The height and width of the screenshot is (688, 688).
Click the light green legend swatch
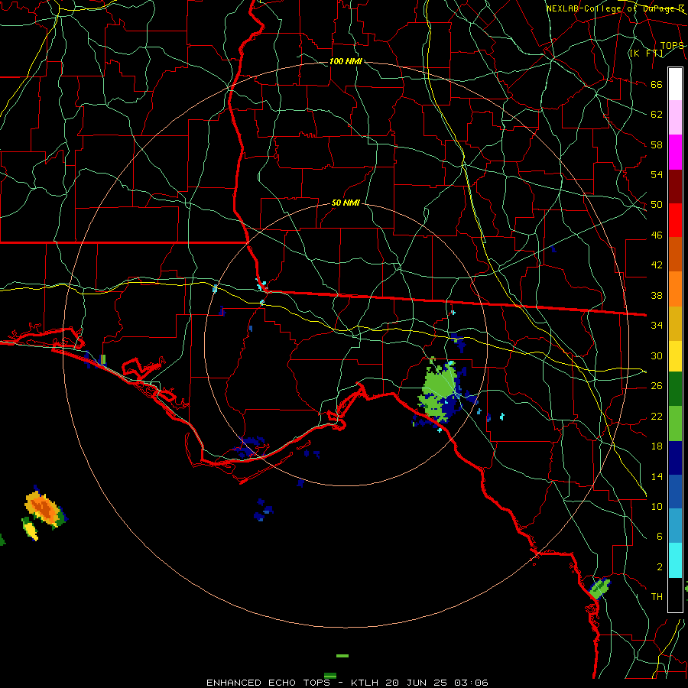675,424
